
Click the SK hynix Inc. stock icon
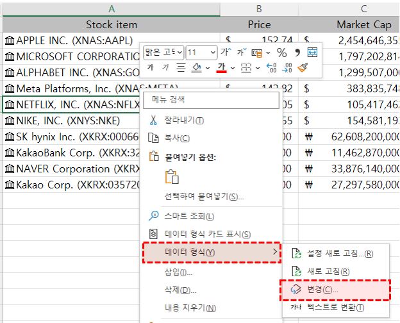(10, 137)
